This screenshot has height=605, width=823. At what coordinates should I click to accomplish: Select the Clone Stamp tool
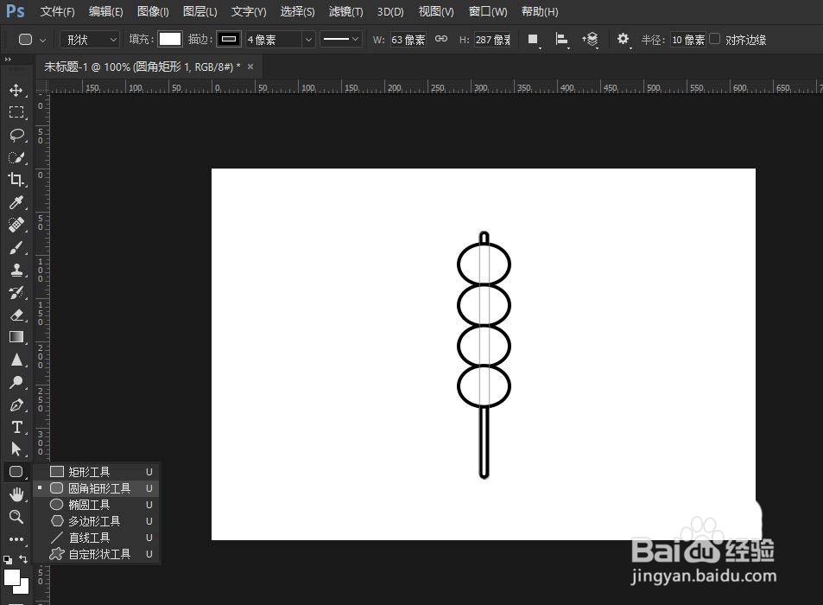[x=16, y=270]
